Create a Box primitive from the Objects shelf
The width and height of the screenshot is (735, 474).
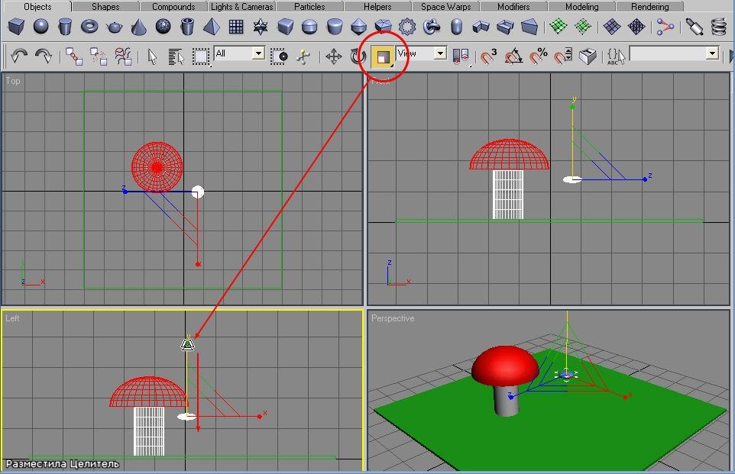tap(16, 27)
